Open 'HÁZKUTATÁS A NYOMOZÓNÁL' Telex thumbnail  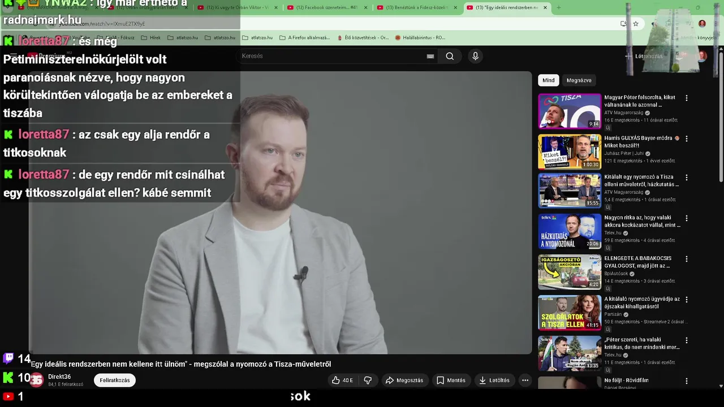click(x=570, y=231)
